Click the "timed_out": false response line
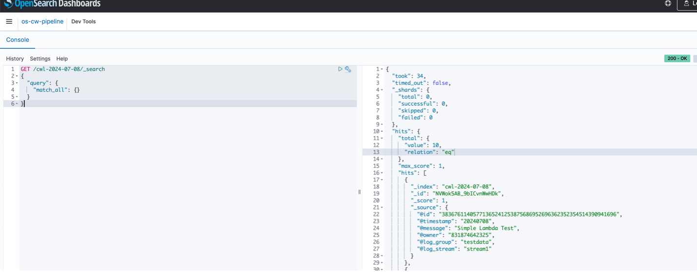This screenshot has height=272, width=697. [x=422, y=83]
